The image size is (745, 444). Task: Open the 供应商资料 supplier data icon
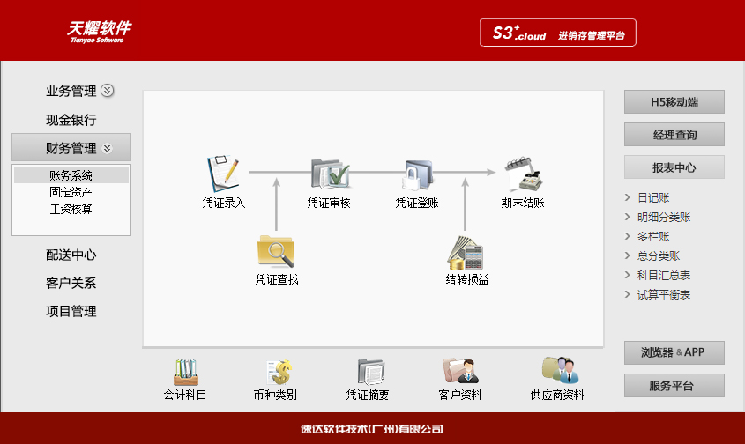click(x=557, y=371)
